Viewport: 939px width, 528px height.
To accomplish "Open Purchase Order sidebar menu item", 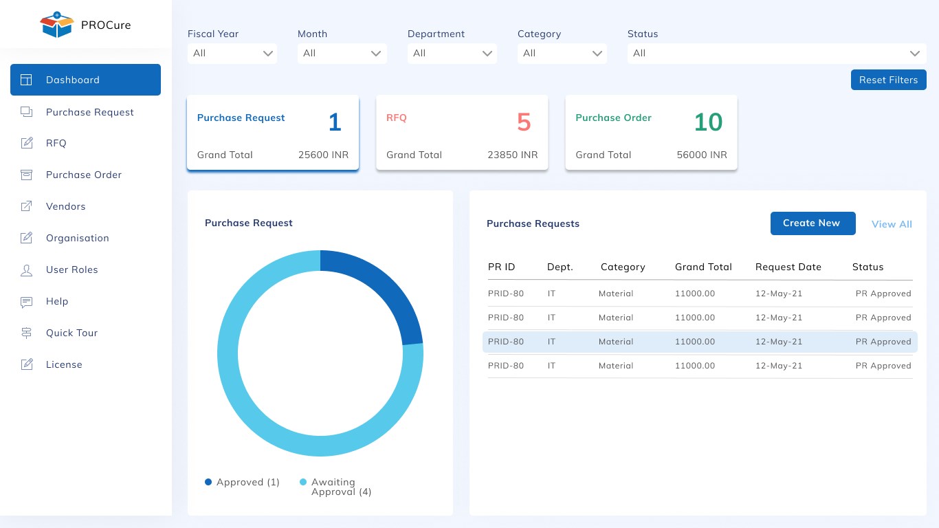I will pyautogui.click(x=85, y=175).
